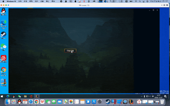
Task: Click the Windows taskbar clock
Action: tap(158, 96)
